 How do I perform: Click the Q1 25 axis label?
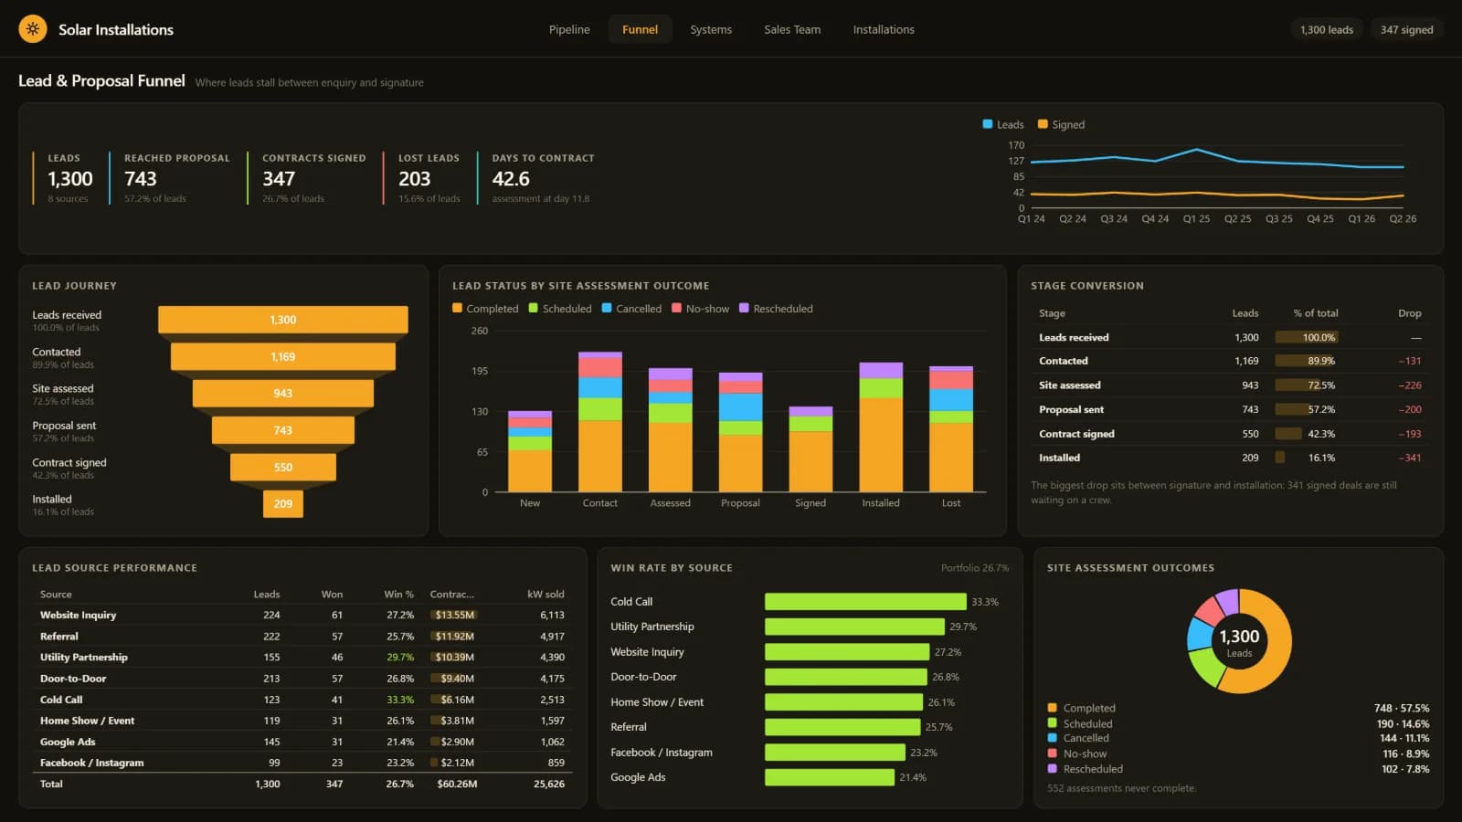click(1196, 219)
